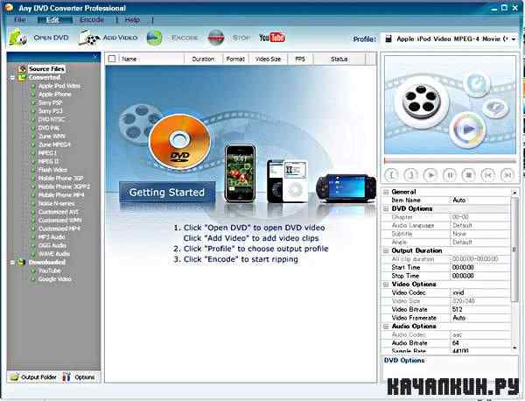This screenshot has width=525, height=401.
Task: Stop the preview playback
Action: pos(469,175)
